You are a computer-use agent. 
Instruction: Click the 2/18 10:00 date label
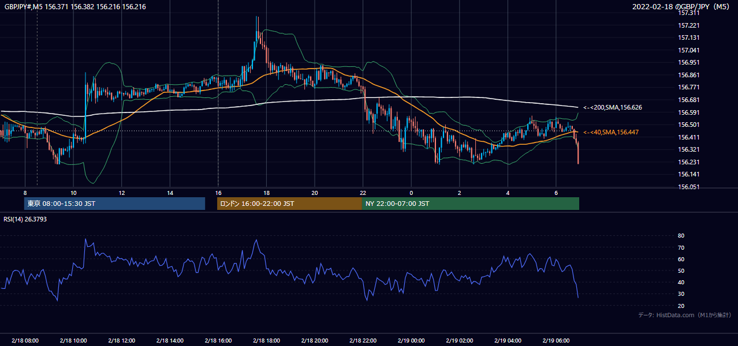(x=73, y=341)
